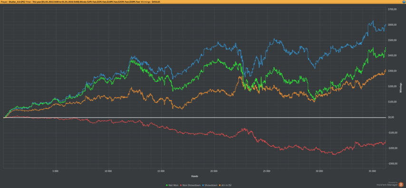The height and width of the screenshot is (188, 406).
Task: Toggle the Showdown blue legend marker
Action: (203, 185)
